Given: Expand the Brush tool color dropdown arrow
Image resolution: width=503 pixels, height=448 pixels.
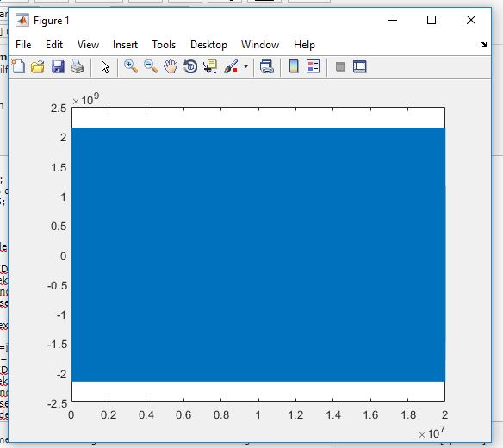Looking at the screenshot, I should coord(245,66).
